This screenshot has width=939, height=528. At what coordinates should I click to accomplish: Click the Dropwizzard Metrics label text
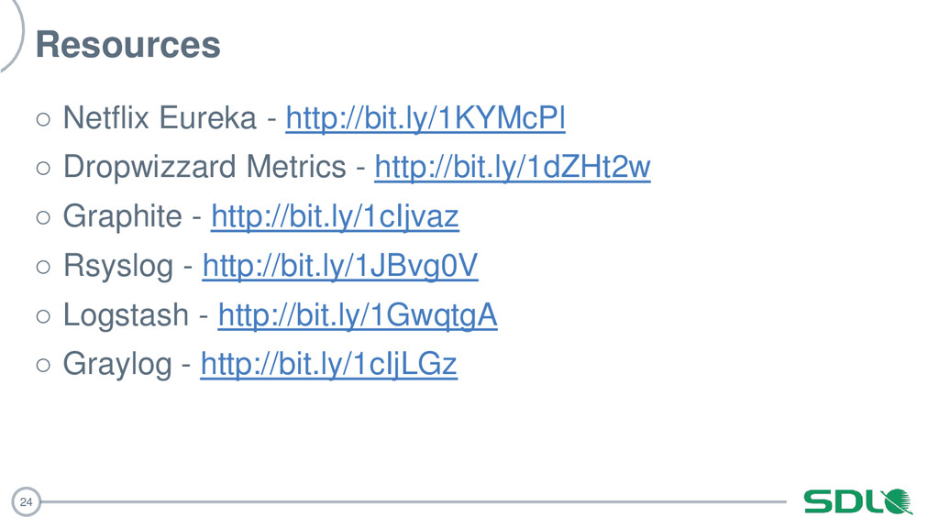pos(204,167)
